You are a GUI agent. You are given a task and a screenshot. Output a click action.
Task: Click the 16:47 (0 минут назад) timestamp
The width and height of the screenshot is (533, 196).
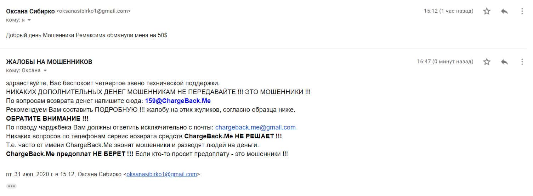pos(445,62)
